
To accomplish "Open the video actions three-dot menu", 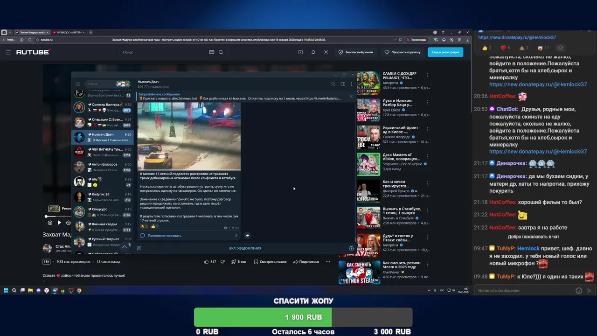I will (328, 262).
